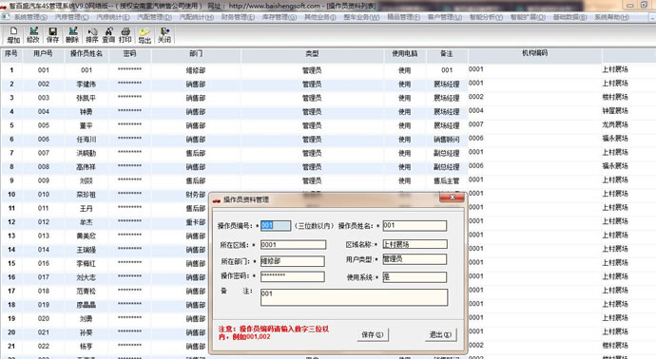The width and height of the screenshot is (656, 359).
Task: Open the 其他业务 menu
Action: (x=319, y=17)
